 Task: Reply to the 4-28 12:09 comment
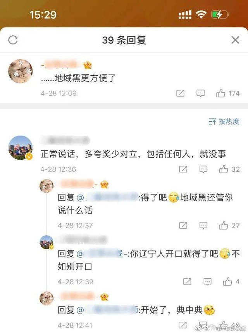click(x=200, y=93)
